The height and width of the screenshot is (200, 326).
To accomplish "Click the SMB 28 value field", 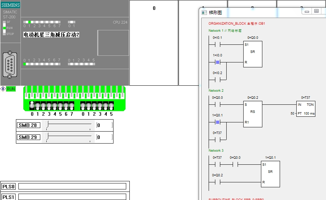I will (x=104, y=125).
